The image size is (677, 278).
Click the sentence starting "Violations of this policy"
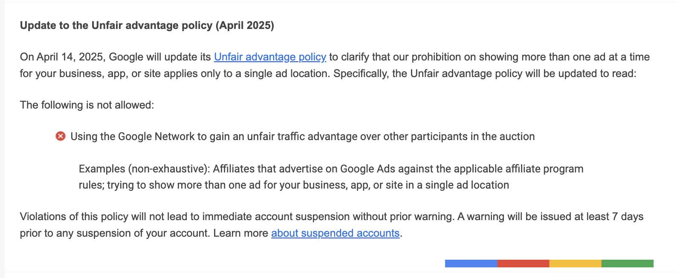click(x=237, y=217)
